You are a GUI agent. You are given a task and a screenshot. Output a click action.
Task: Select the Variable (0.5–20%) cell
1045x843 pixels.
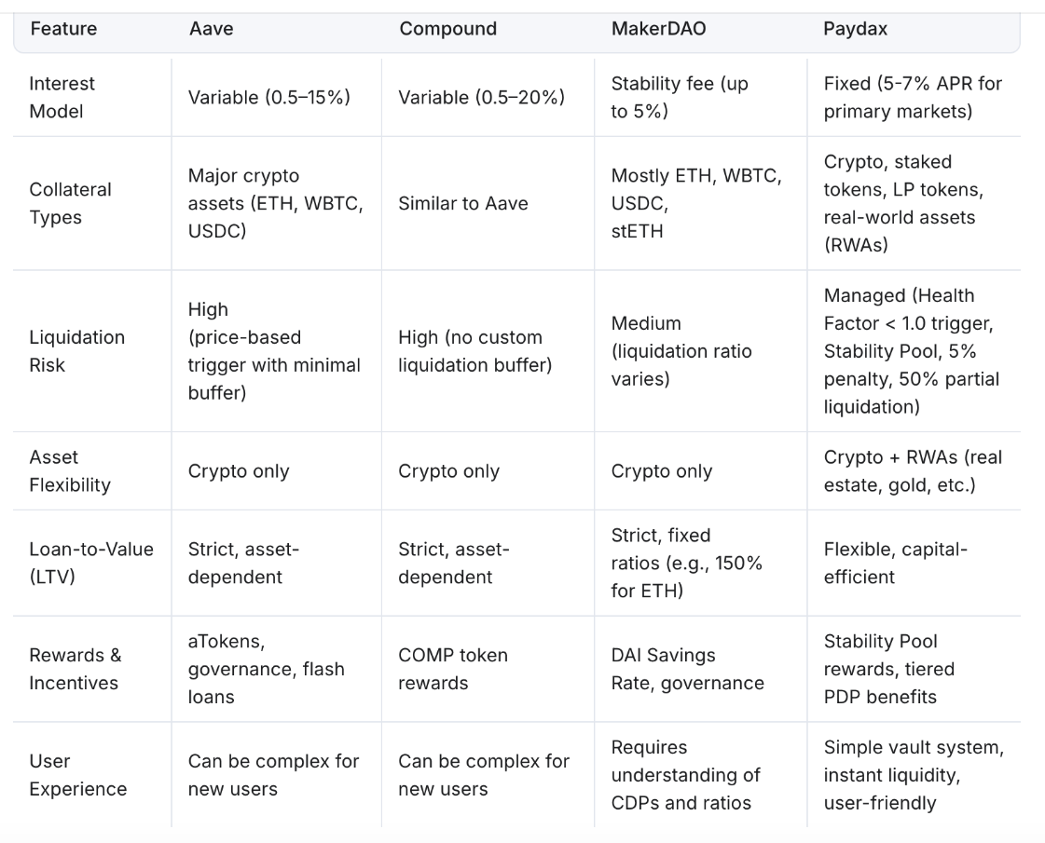(481, 97)
